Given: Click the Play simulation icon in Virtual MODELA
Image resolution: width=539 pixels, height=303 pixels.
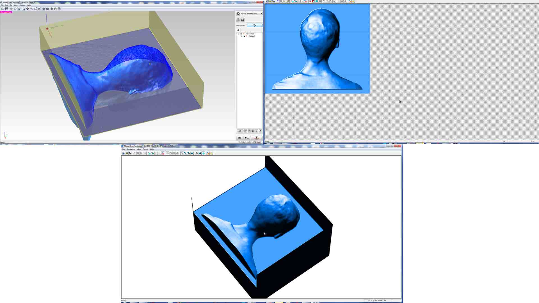Looking at the screenshot, I should (141, 153).
